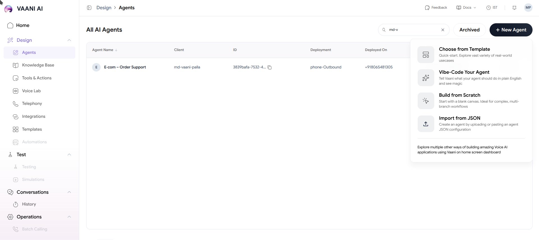Click the Client column header
The width and height of the screenshot is (539, 240).
click(179, 50)
